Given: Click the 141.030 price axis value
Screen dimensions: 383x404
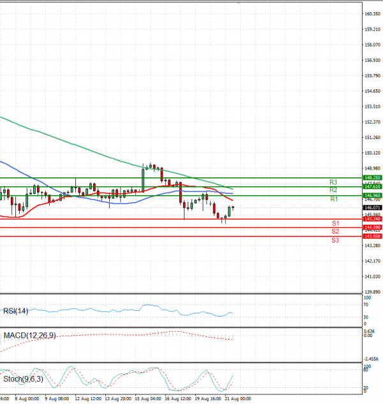Looking at the screenshot, I should (372, 276).
